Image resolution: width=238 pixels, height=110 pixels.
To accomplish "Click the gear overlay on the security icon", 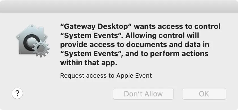I will (41, 48).
